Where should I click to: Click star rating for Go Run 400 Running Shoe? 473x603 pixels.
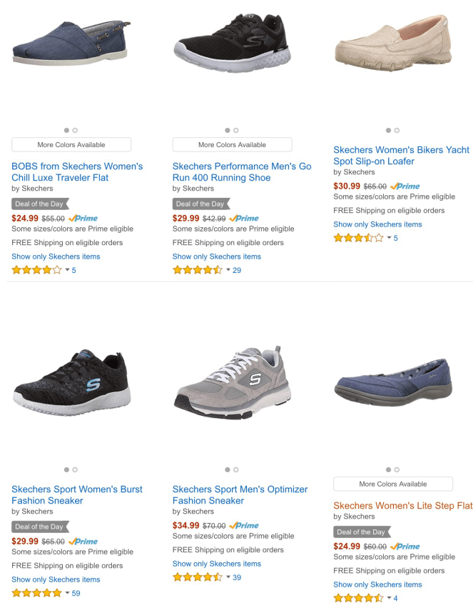(198, 270)
